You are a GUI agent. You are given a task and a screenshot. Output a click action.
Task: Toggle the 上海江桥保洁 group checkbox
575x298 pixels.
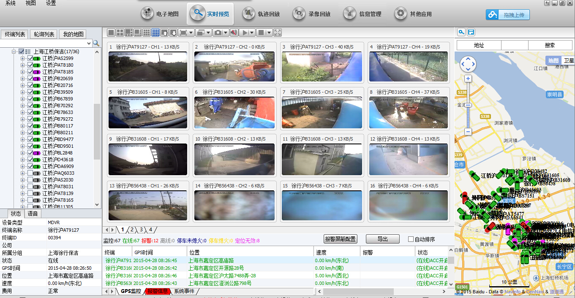[x=22, y=51]
